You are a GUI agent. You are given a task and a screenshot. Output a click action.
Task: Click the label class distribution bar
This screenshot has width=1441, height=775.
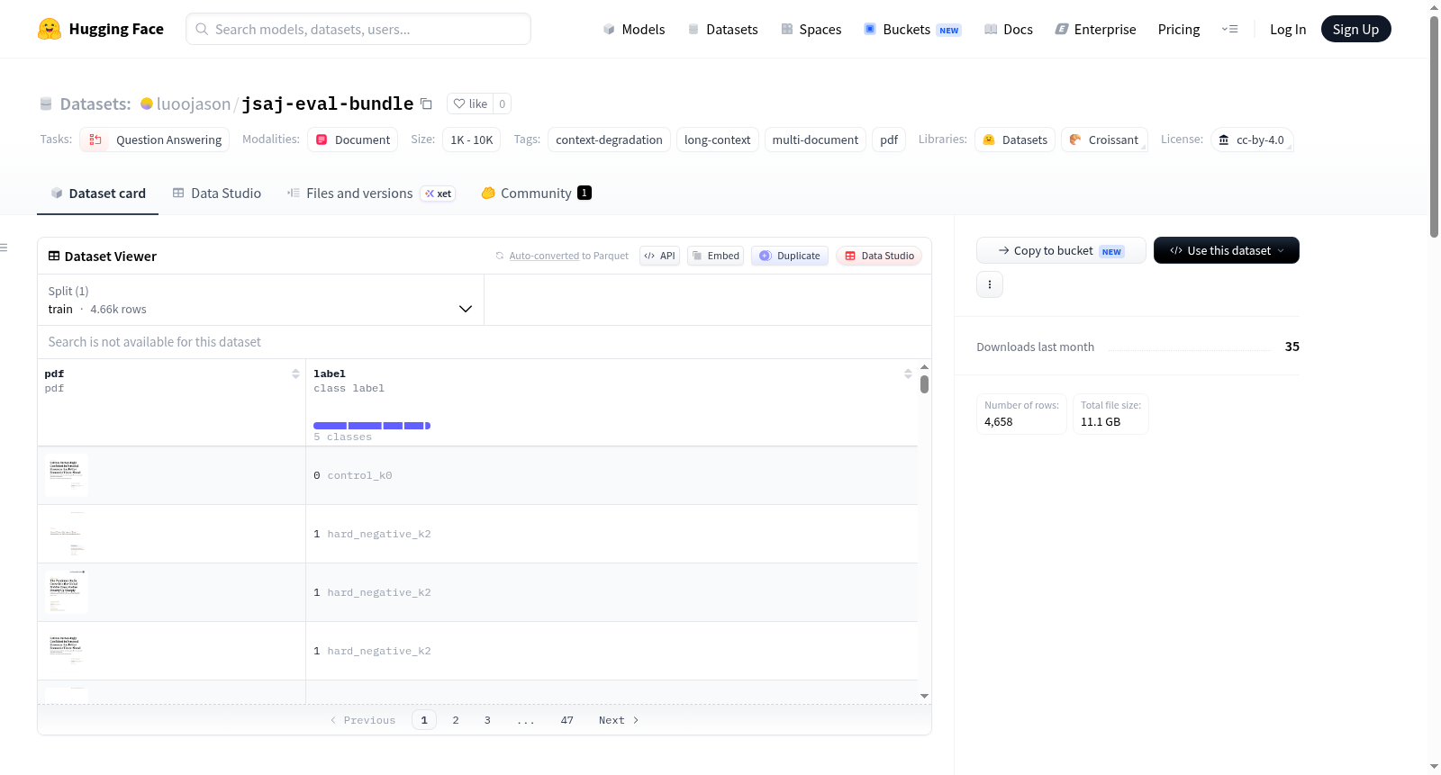click(372, 426)
